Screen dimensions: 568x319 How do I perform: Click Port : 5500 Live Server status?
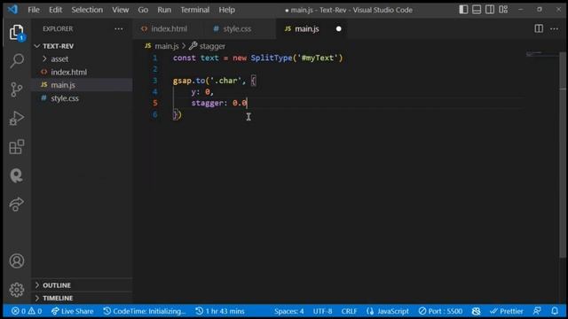440,311
